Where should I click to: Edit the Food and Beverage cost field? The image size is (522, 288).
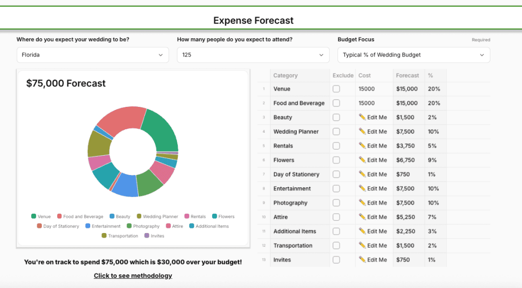(374, 103)
